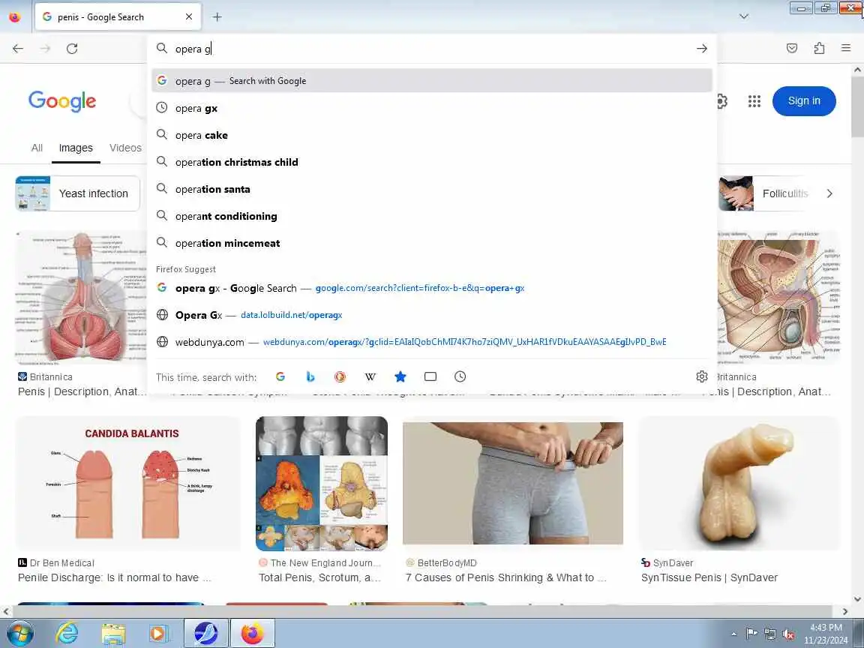Open search settings gear in dropdown

[701, 377]
